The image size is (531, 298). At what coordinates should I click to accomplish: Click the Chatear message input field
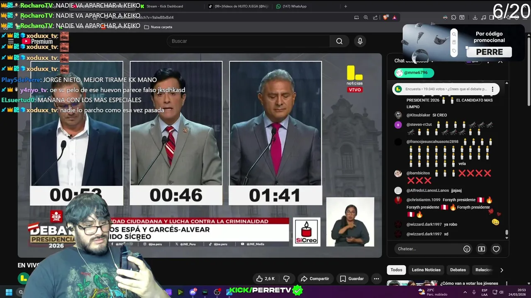(x=427, y=249)
